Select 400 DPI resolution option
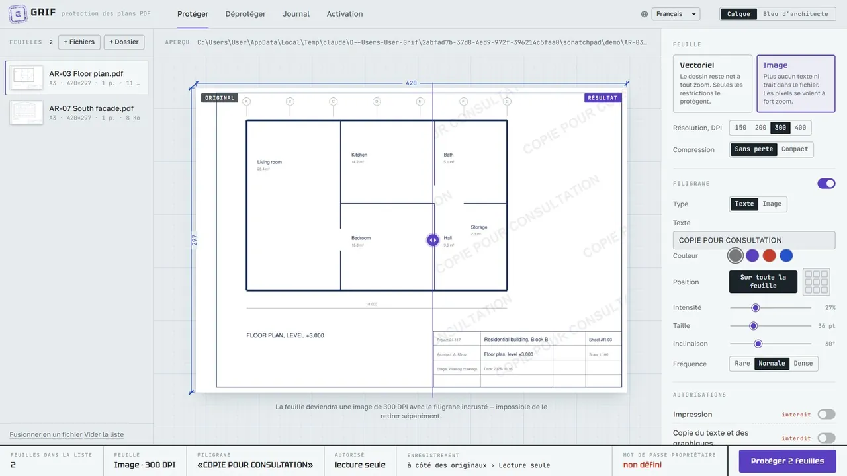 pos(801,128)
